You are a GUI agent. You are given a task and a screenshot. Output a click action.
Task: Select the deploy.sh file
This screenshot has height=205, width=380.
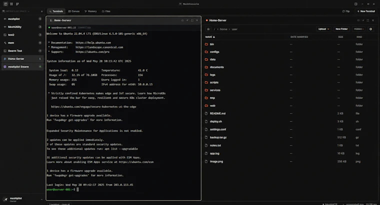click(290, 121)
